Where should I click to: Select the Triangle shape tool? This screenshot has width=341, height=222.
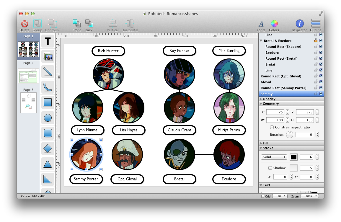coord(48,164)
